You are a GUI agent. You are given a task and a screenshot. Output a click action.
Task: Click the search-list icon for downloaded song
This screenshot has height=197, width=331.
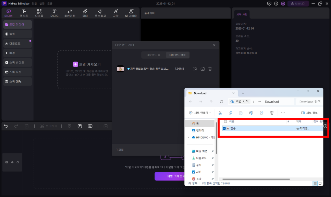[x=195, y=69]
